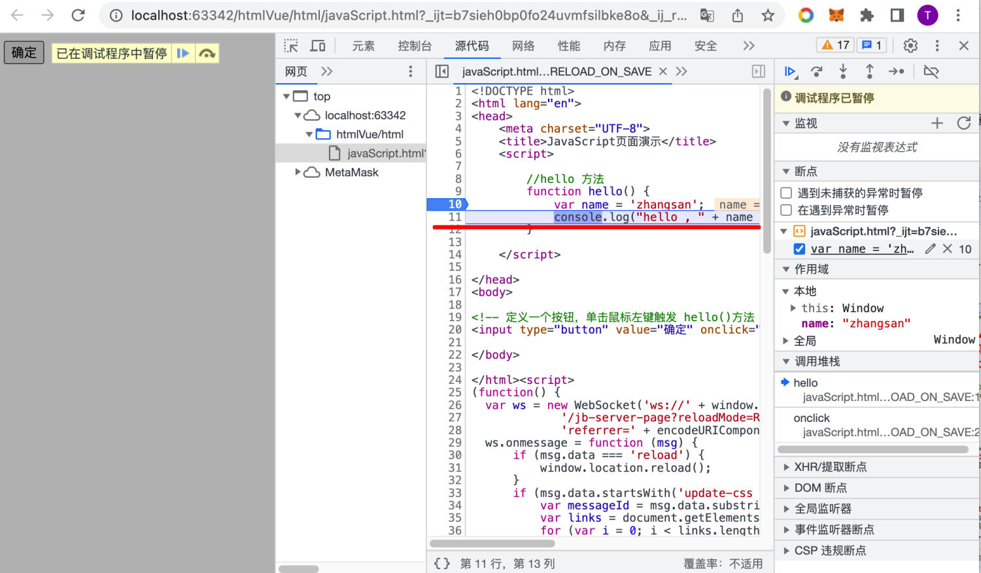
Task: Open the 应用 Application tab
Action: point(660,46)
